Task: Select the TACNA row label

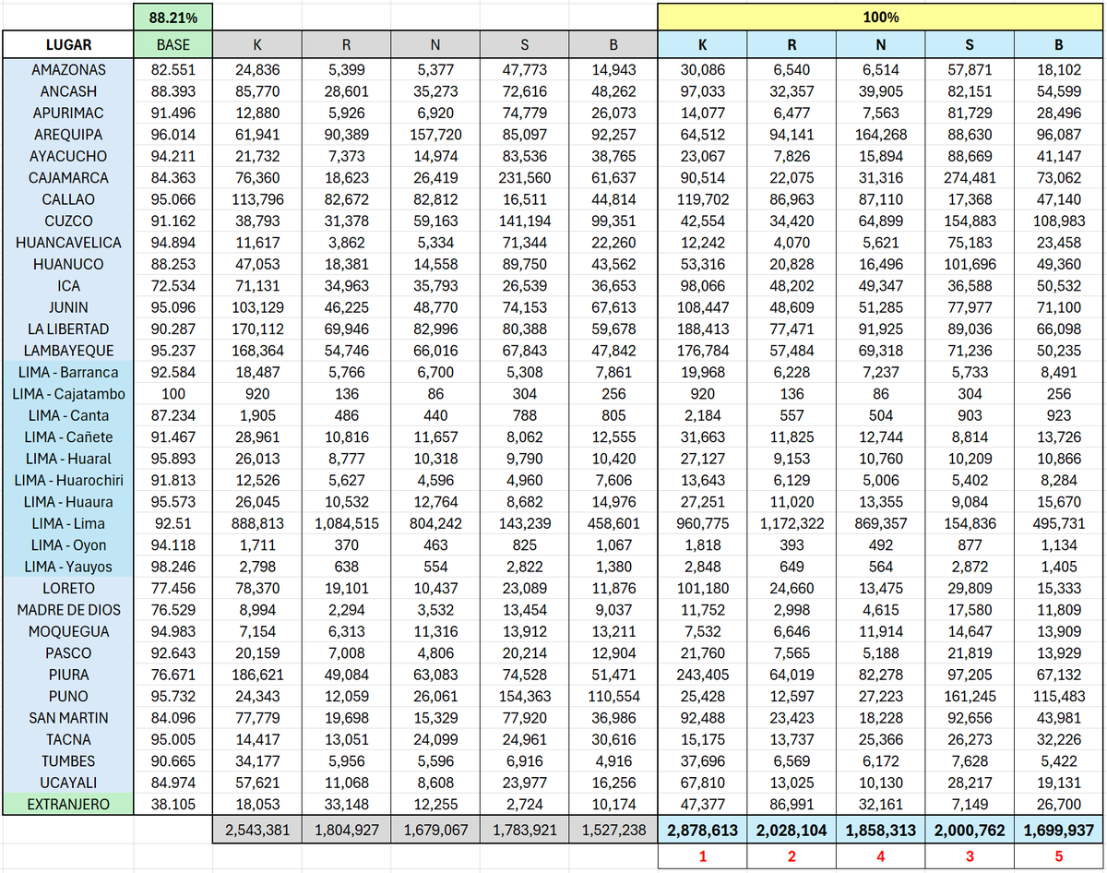Action: point(68,739)
